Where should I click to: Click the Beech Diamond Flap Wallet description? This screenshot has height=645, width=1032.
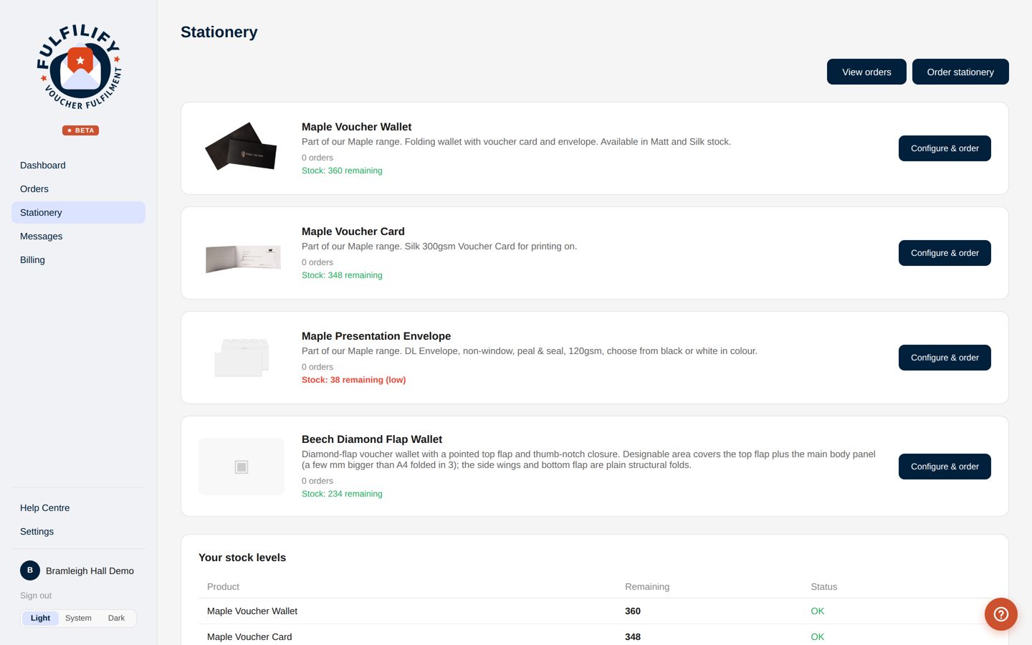point(588,459)
